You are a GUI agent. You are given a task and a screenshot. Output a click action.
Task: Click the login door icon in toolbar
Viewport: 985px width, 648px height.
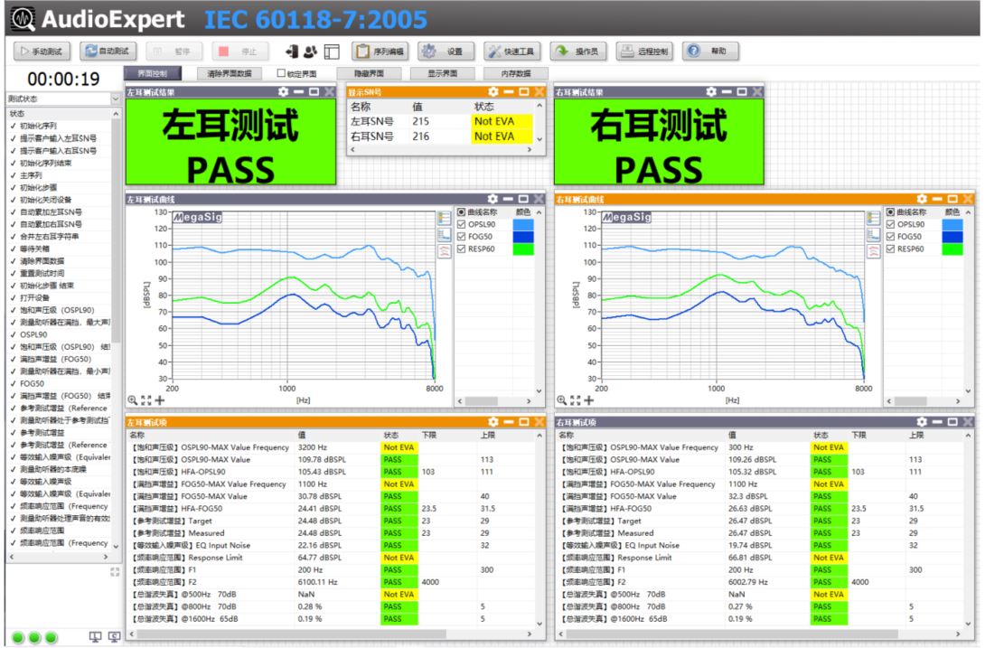[x=293, y=52]
